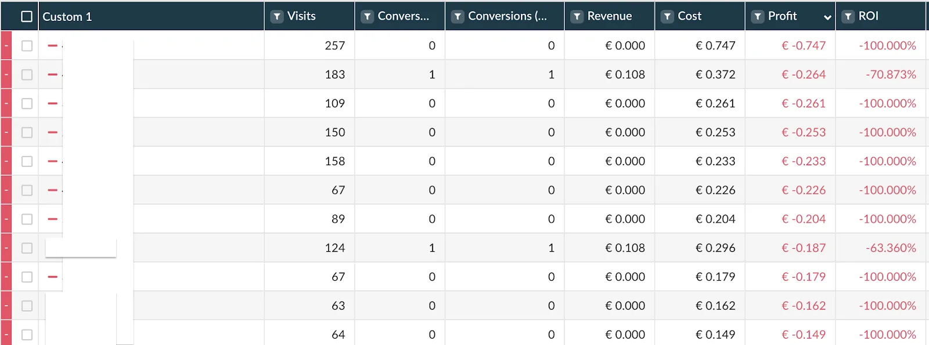This screenshot has height=345, width=929.
Task: Click red side marker on 150 visits row
Action: (x=6, y=132)
